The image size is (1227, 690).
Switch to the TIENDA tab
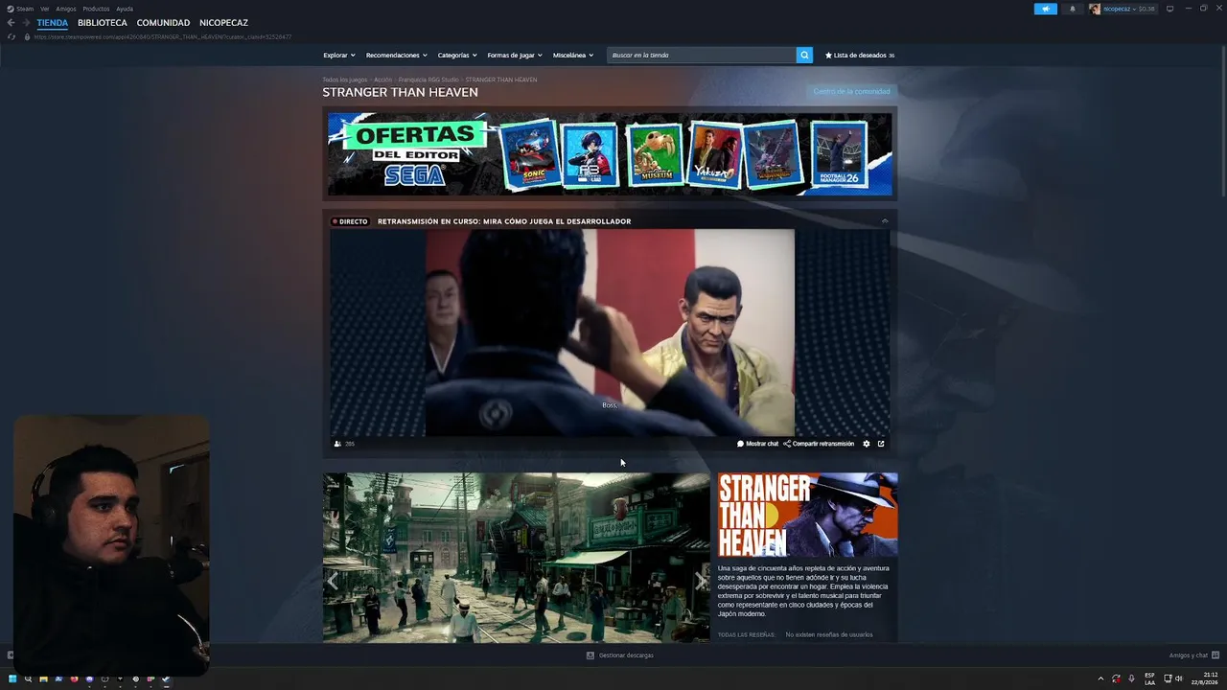(x=53, y=23)
